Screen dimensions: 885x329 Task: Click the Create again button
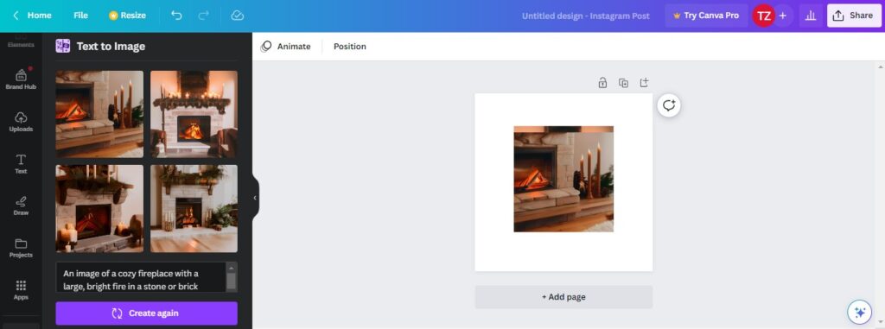pyautogui.click(x=147, y=313)
